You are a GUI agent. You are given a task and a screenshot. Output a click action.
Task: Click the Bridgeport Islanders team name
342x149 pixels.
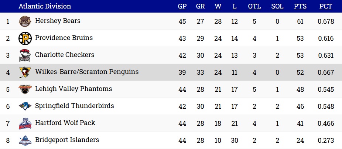click(x=67, y=140)
